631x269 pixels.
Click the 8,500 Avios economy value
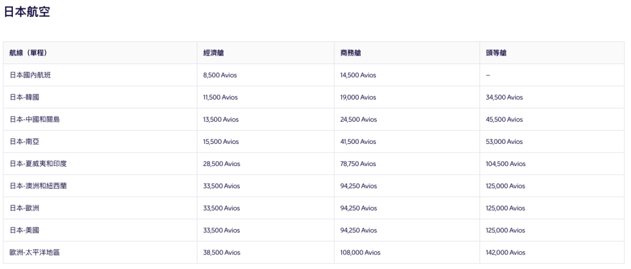click(220, 75)
